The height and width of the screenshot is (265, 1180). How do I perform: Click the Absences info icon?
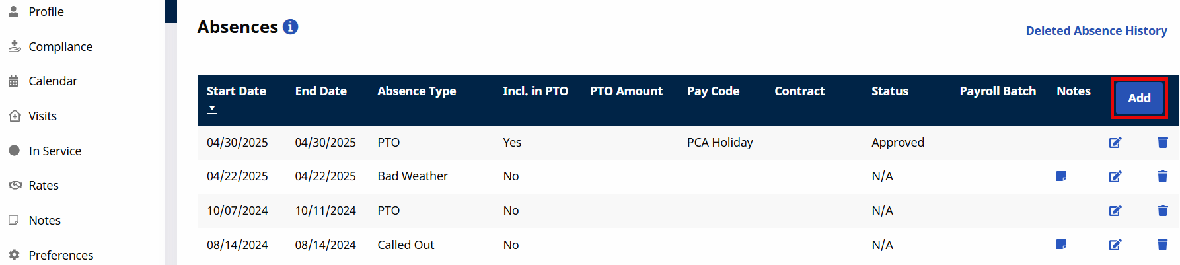tap(291, 27)
